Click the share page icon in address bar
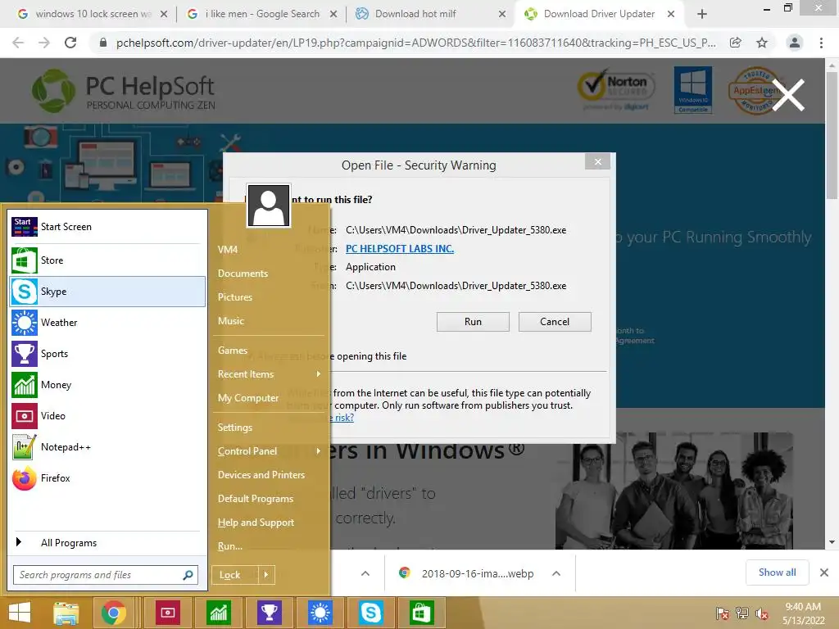Image resolution: width=839 pixels, height=629 pixels. point(736,43)
